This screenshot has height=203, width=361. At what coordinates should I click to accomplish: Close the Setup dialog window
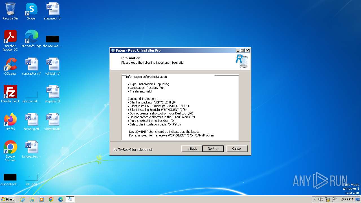[248, 50]
